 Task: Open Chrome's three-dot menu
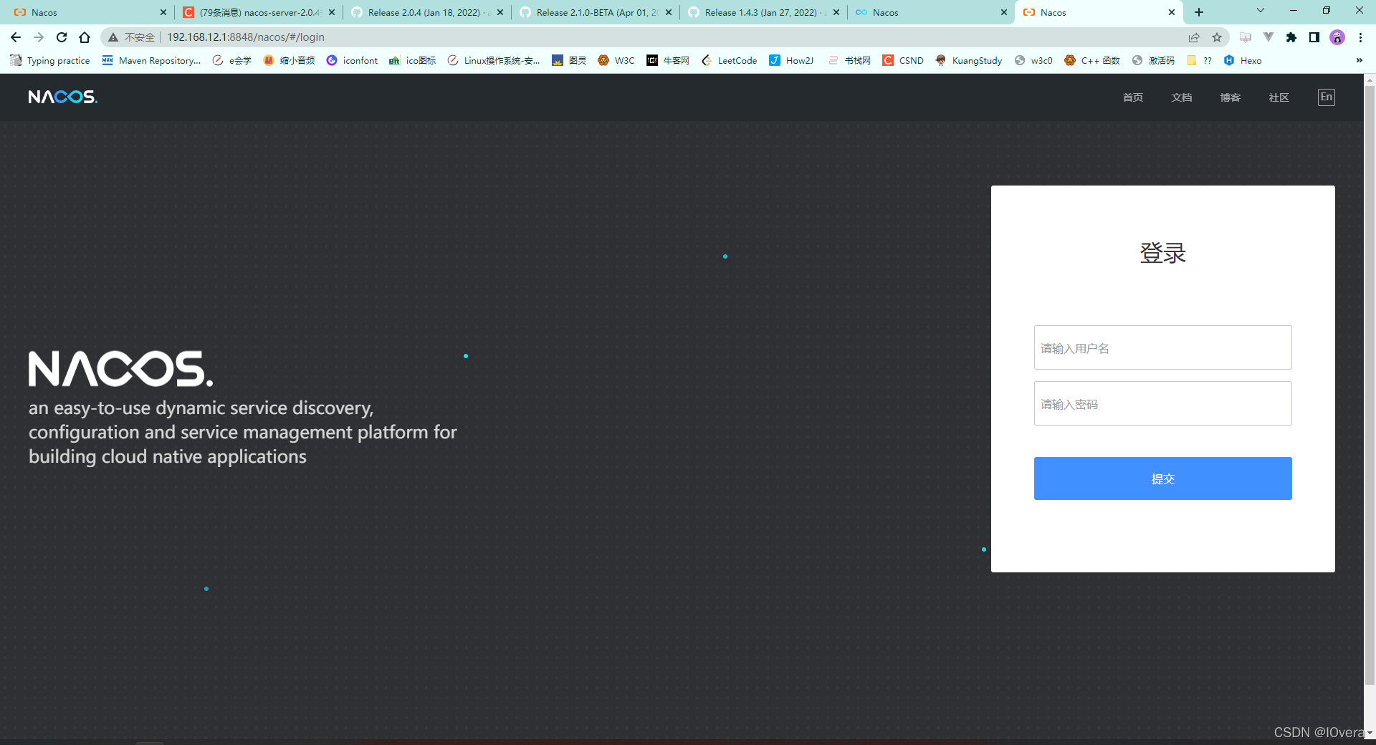(x=1361, y=37)
